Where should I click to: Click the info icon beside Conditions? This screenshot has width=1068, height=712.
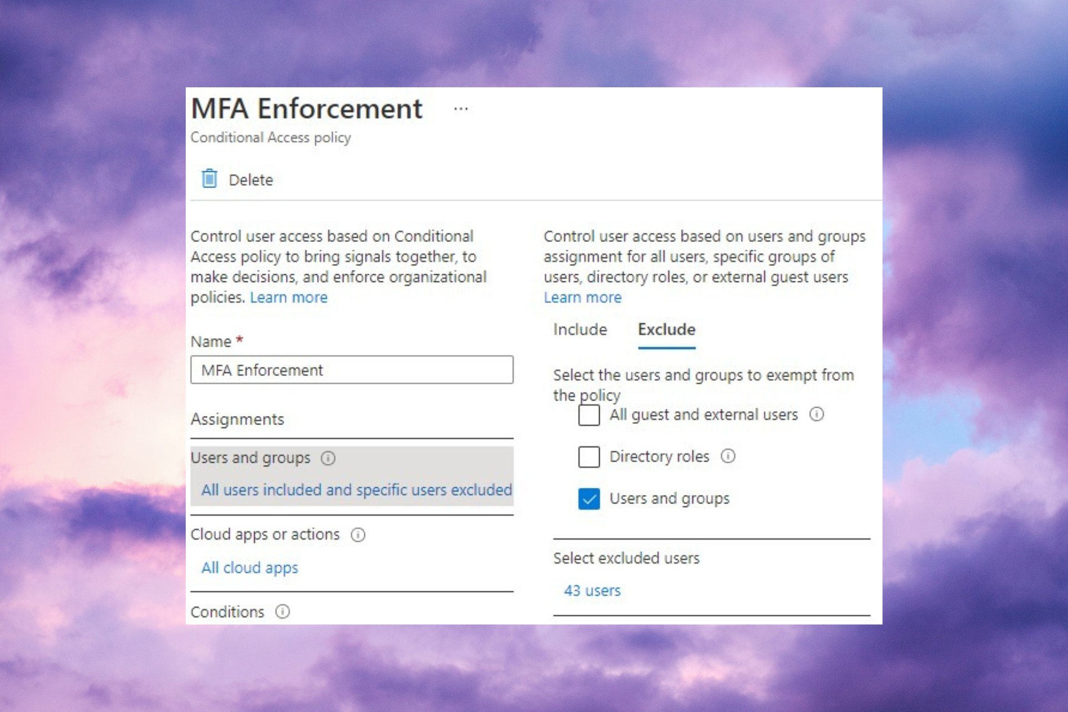point(282,612)
